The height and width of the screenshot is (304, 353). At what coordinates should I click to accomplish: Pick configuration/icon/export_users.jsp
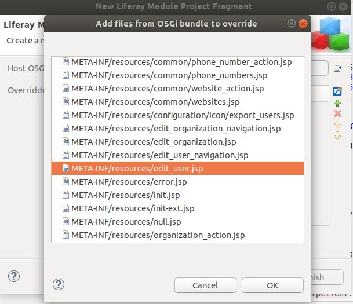(177, 115)
